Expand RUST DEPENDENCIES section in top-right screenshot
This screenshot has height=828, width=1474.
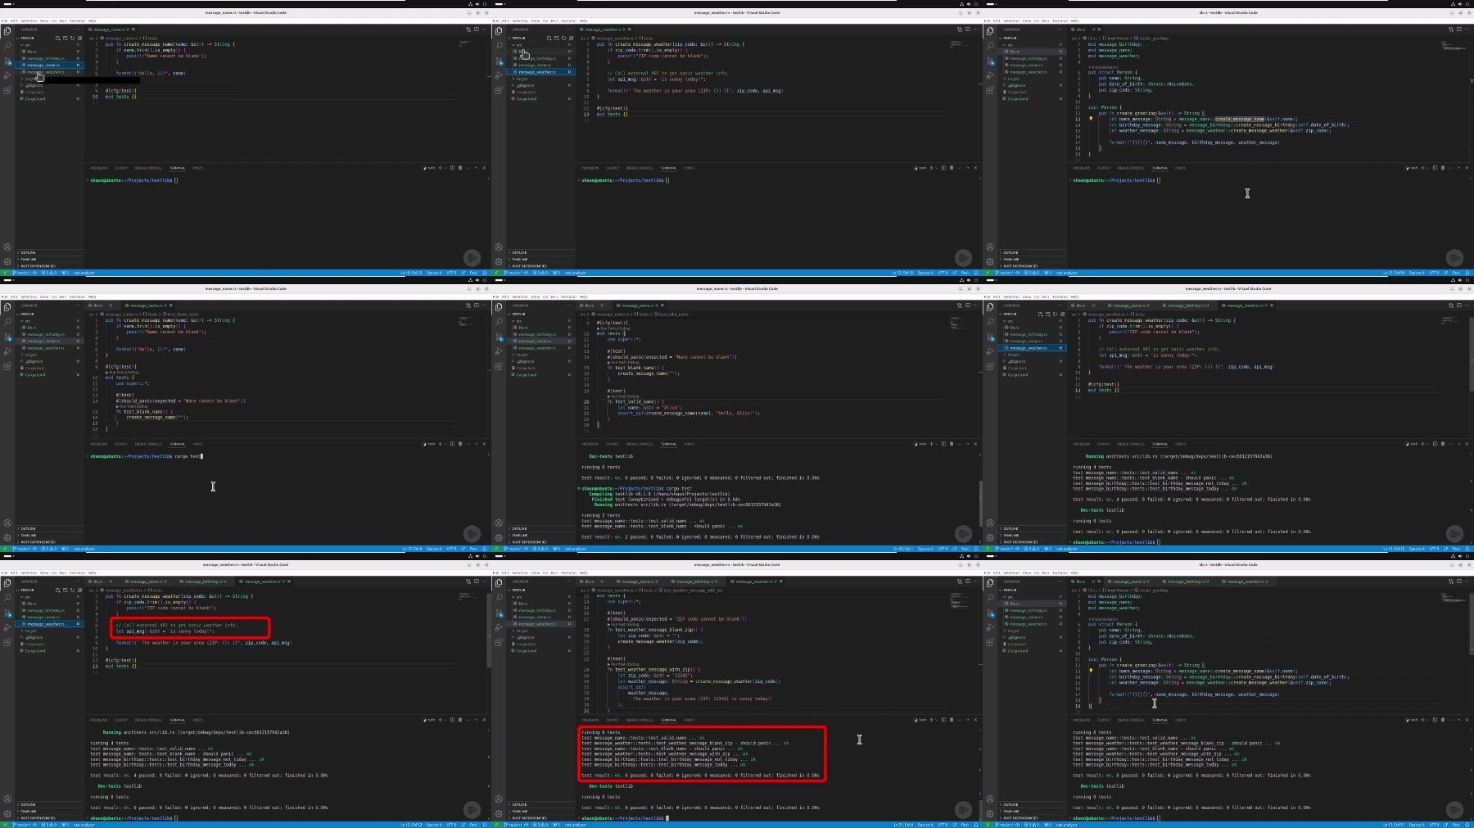point(1032,265)
